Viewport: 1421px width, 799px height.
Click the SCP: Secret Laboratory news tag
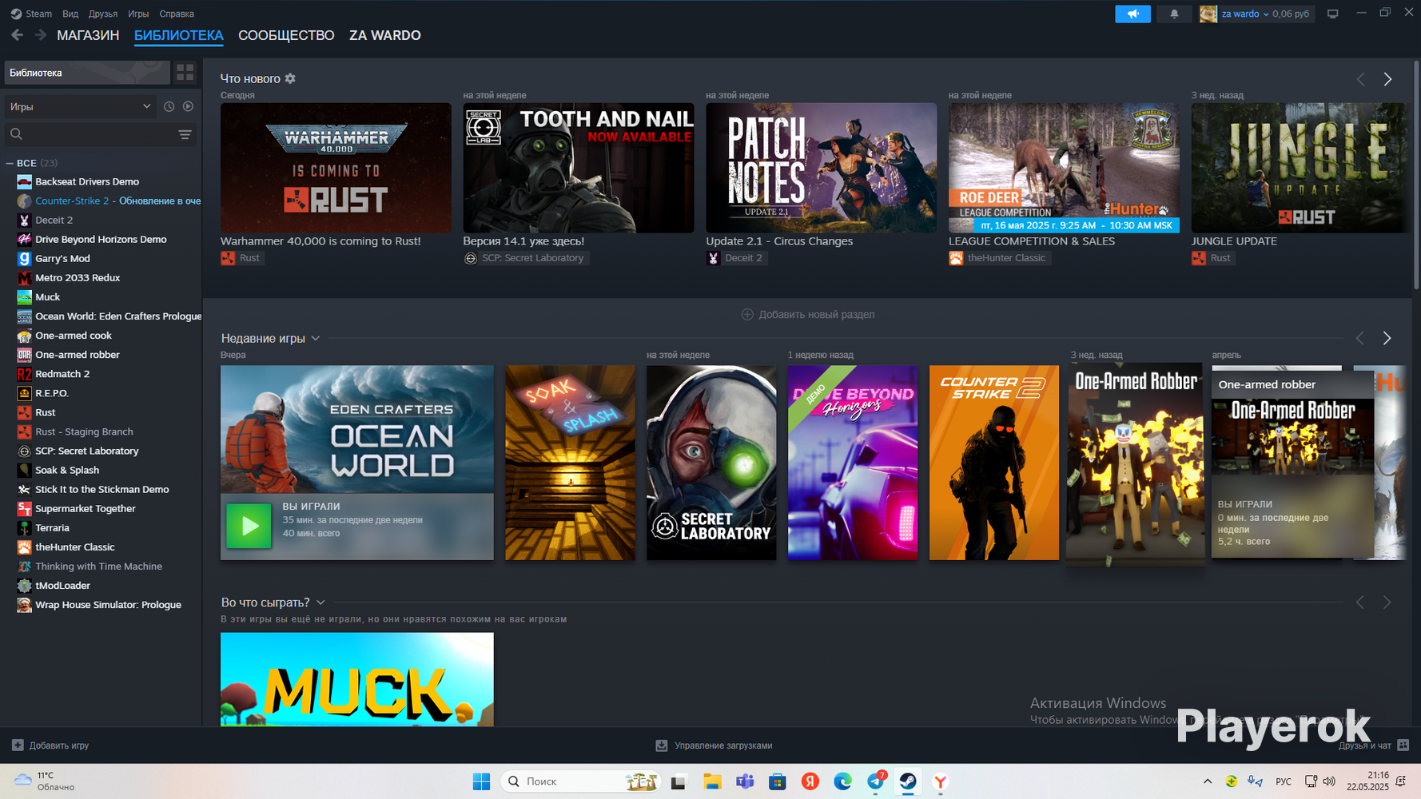click(526, 258)
